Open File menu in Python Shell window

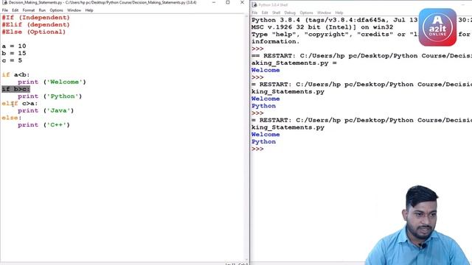[x=254, y=13]
